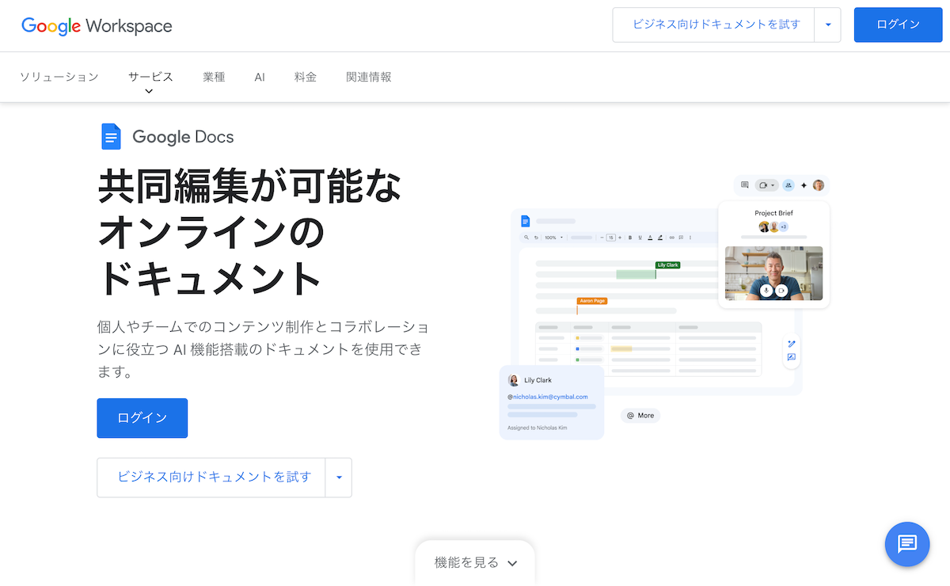The width and height of the screenshot is (950, 586).
Task: Click the blue ログイン button under the description
Action: pyautogui.click(x=142, y=418)
